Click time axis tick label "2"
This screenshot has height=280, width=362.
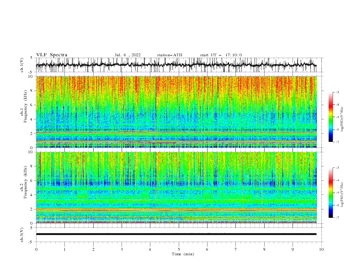93,249
